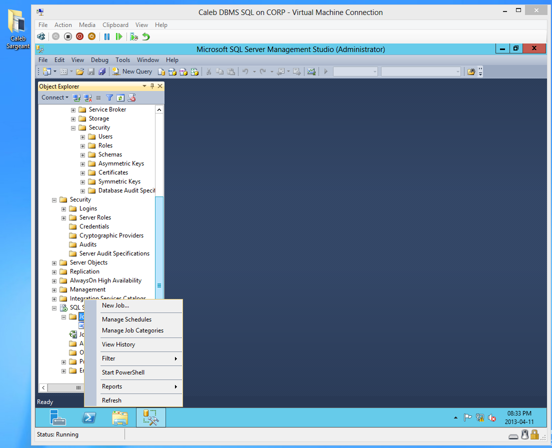
Task: Open the SSMS Tools menu
Action: tap(122, 60)
